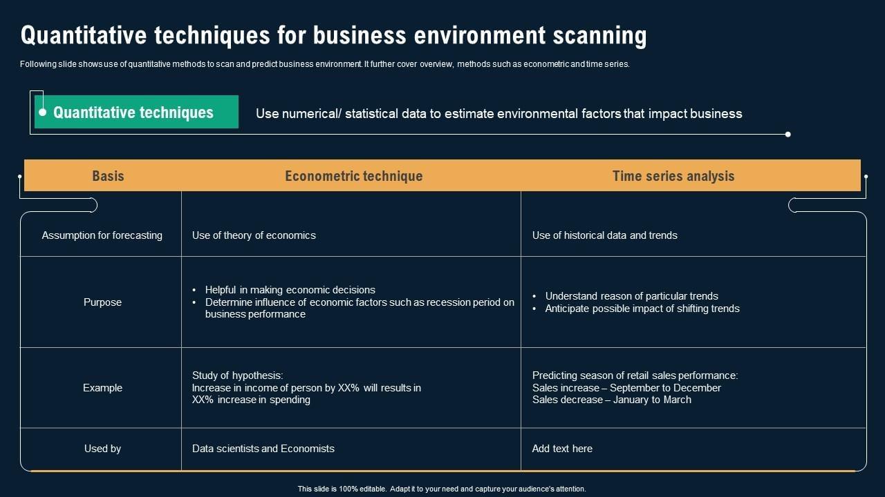This screenshot has height=497, width=885.
Task: Select 'Use of theory of economics' text
Action: (x=254, y=235)
